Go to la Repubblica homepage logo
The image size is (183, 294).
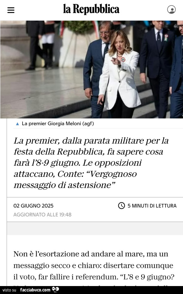[x=91, y=9]
